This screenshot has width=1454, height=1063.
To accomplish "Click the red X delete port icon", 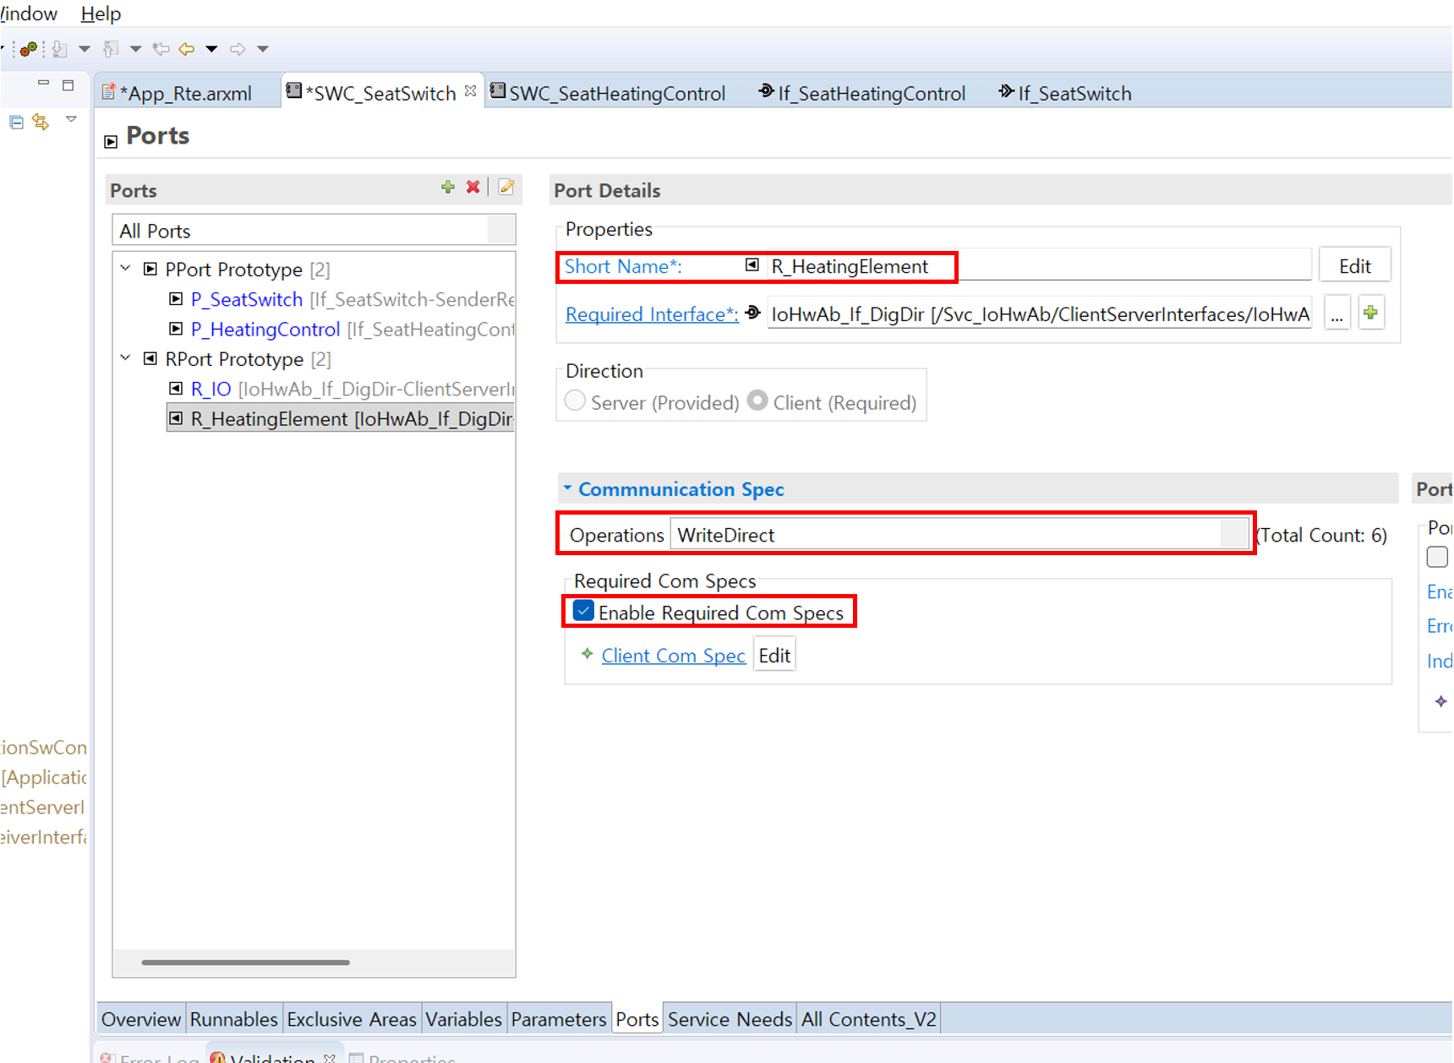I will (473, 188).
